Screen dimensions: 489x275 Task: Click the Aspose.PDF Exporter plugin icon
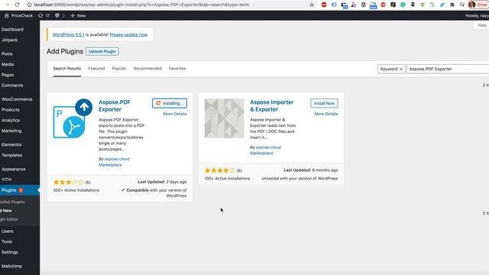(73, 118)
